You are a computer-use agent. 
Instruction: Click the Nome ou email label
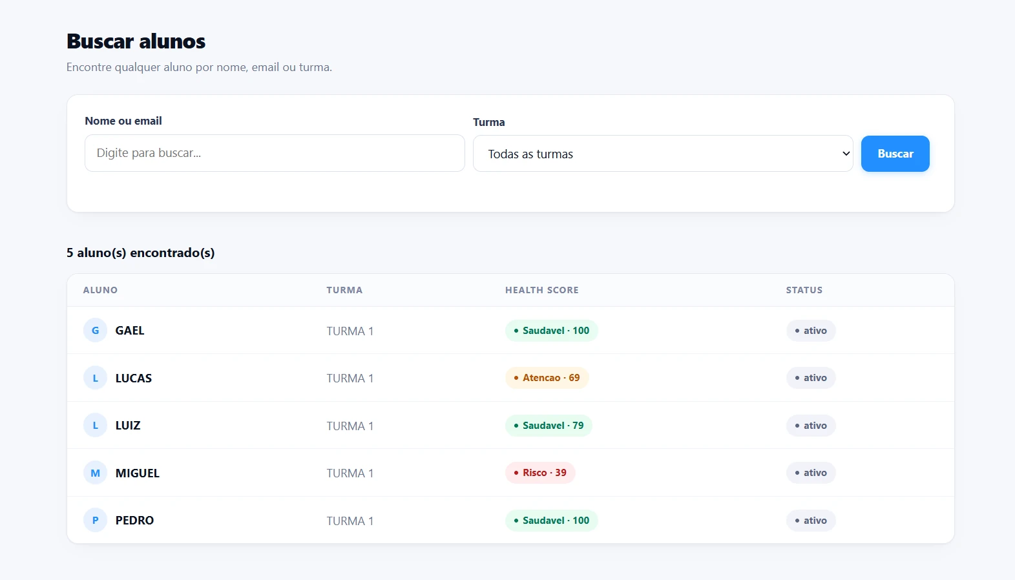pos(123,121)
